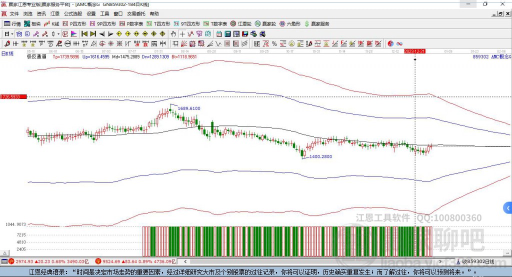
Task: Expand the 日 period dropdown arrow
Action: pos(11,34)
